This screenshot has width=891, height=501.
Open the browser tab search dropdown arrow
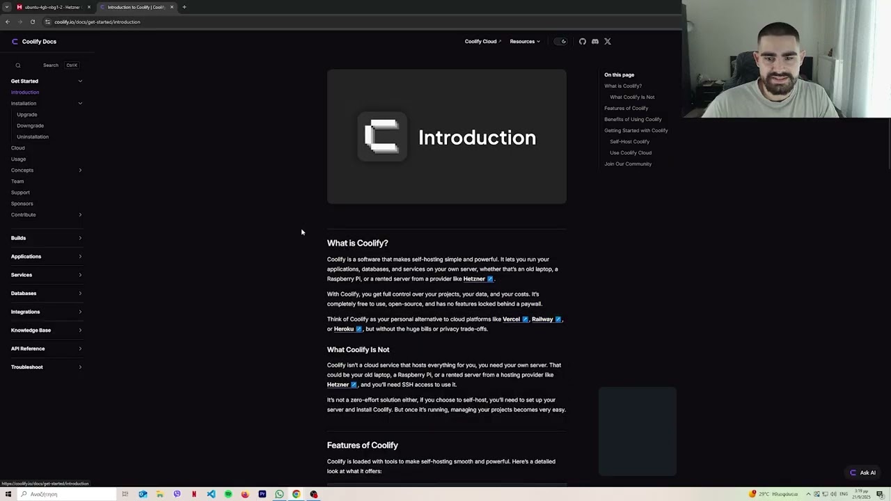(6, 7)
